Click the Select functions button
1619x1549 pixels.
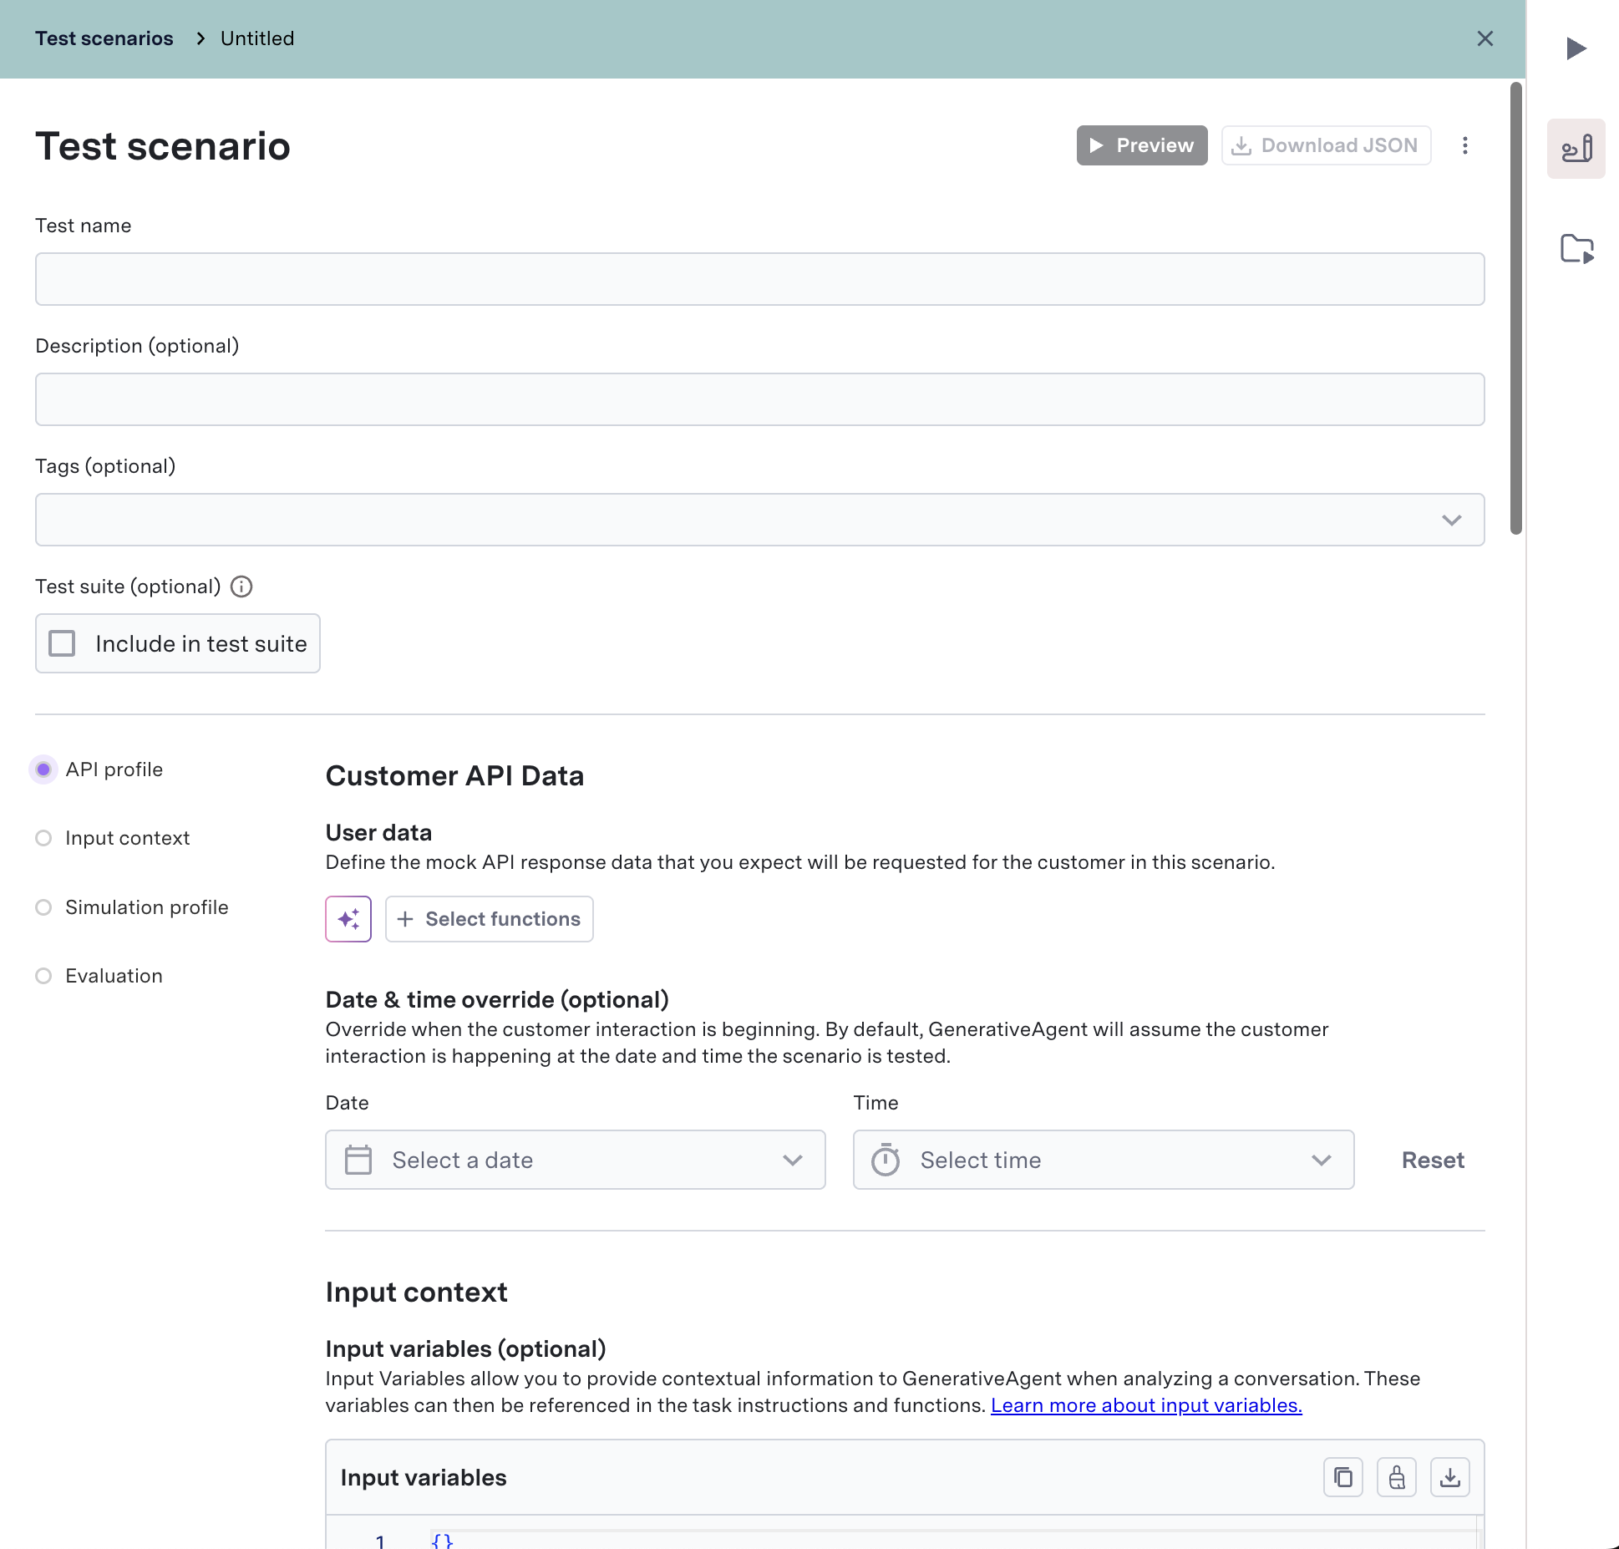pos(490,919)
